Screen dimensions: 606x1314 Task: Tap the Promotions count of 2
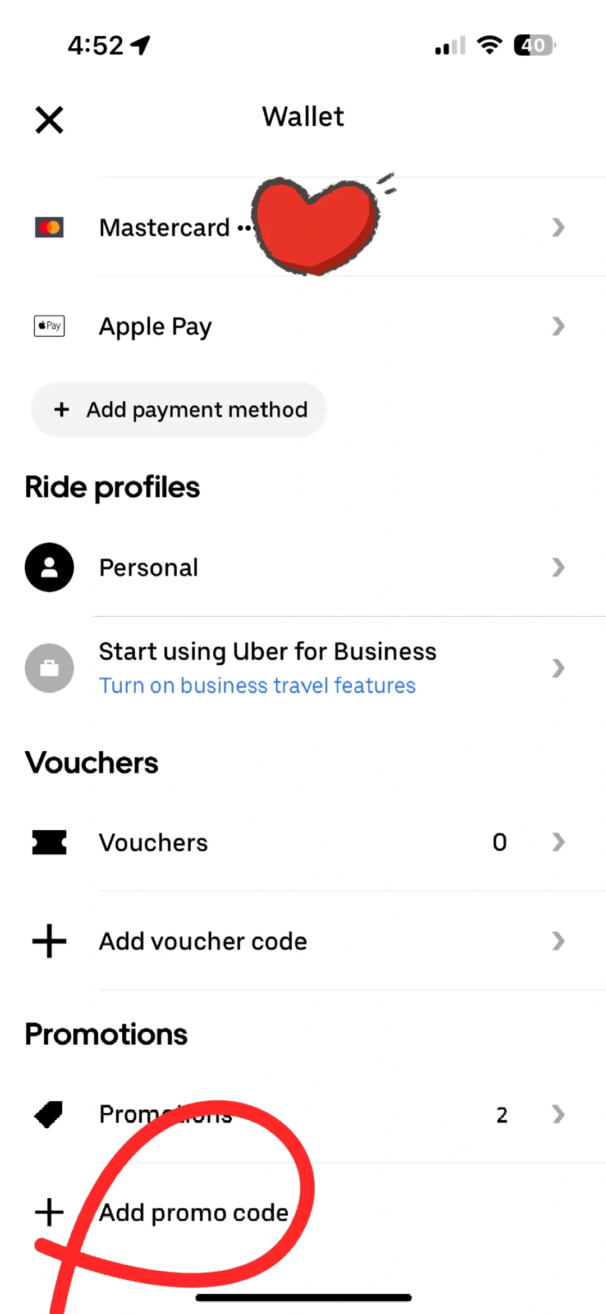[x=502, y=1115]
